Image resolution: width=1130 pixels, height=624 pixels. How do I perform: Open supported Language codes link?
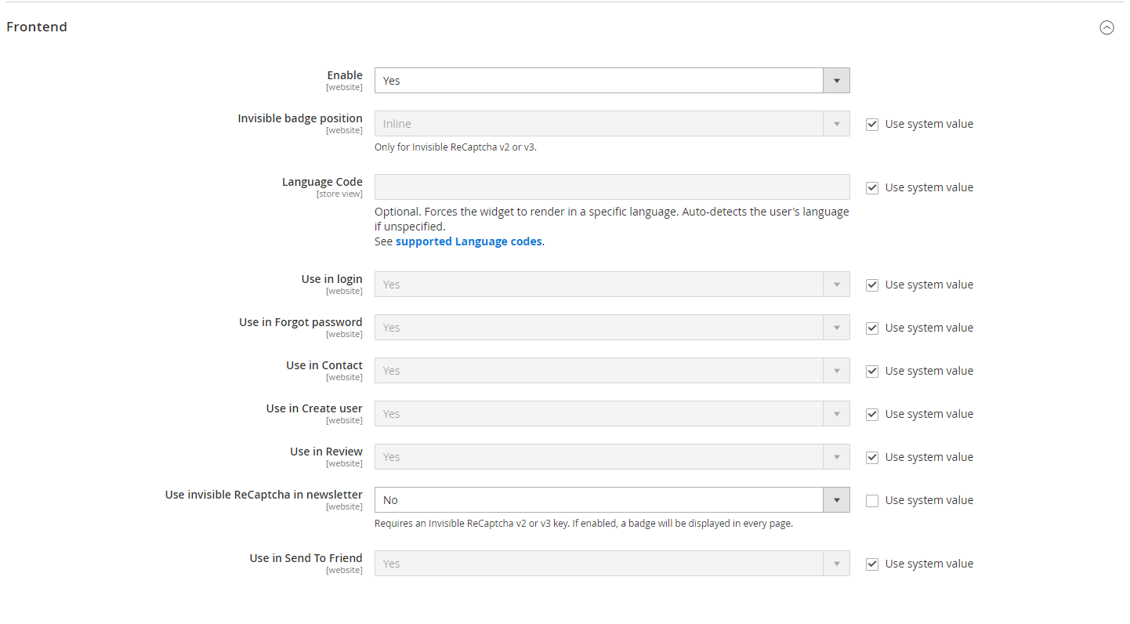[x=469, y=241]
